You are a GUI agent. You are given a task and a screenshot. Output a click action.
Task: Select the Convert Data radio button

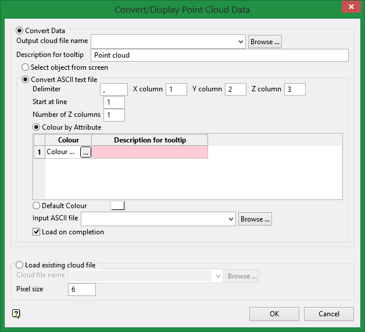[19, 30]
